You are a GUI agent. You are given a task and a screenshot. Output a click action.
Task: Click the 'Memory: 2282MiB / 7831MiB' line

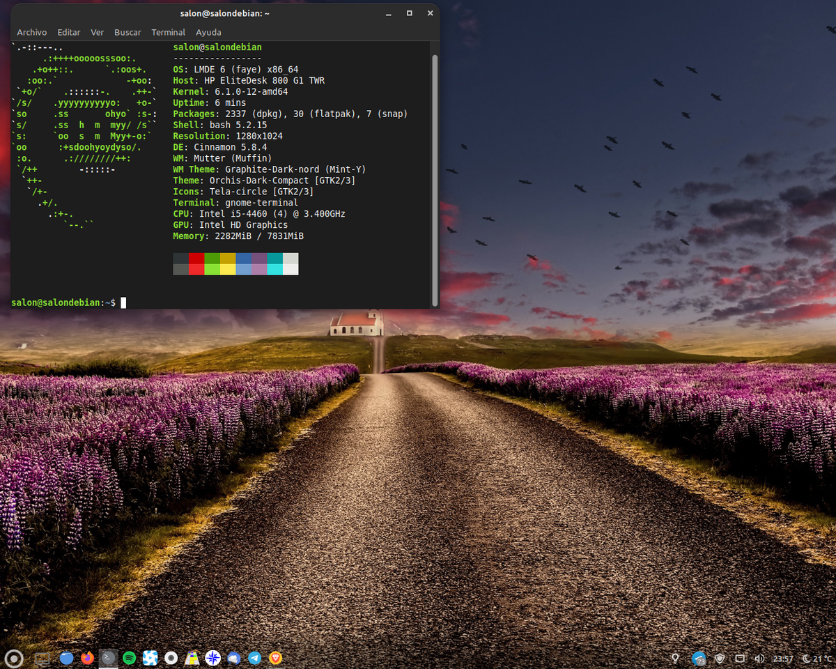point(238,236)
